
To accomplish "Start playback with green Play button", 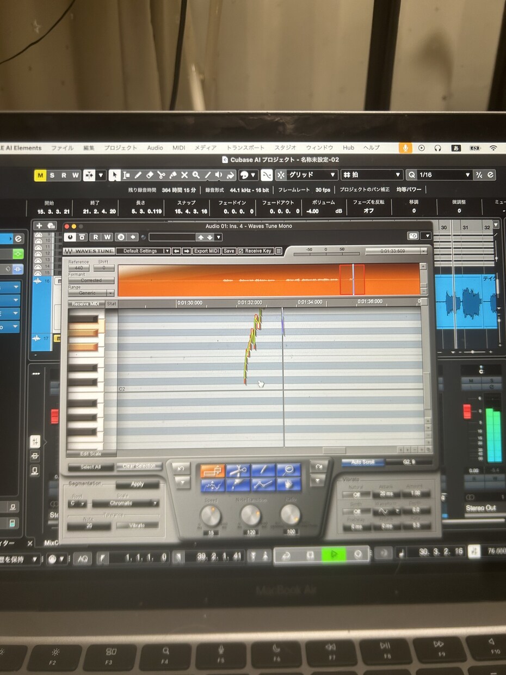I will click(334, 554).
